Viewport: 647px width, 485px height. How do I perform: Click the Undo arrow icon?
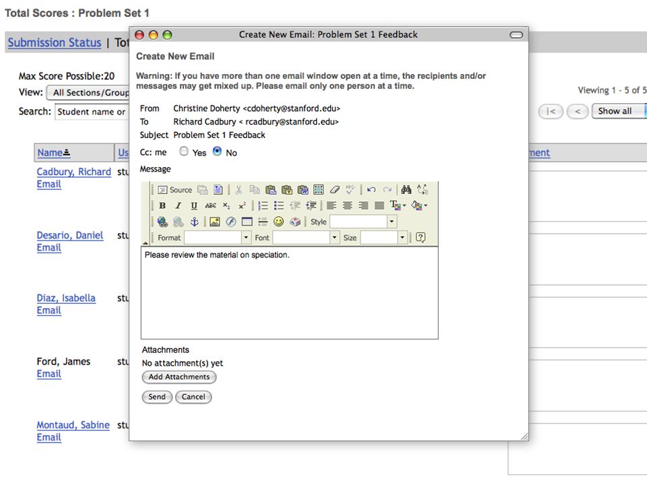click(371, 190)
